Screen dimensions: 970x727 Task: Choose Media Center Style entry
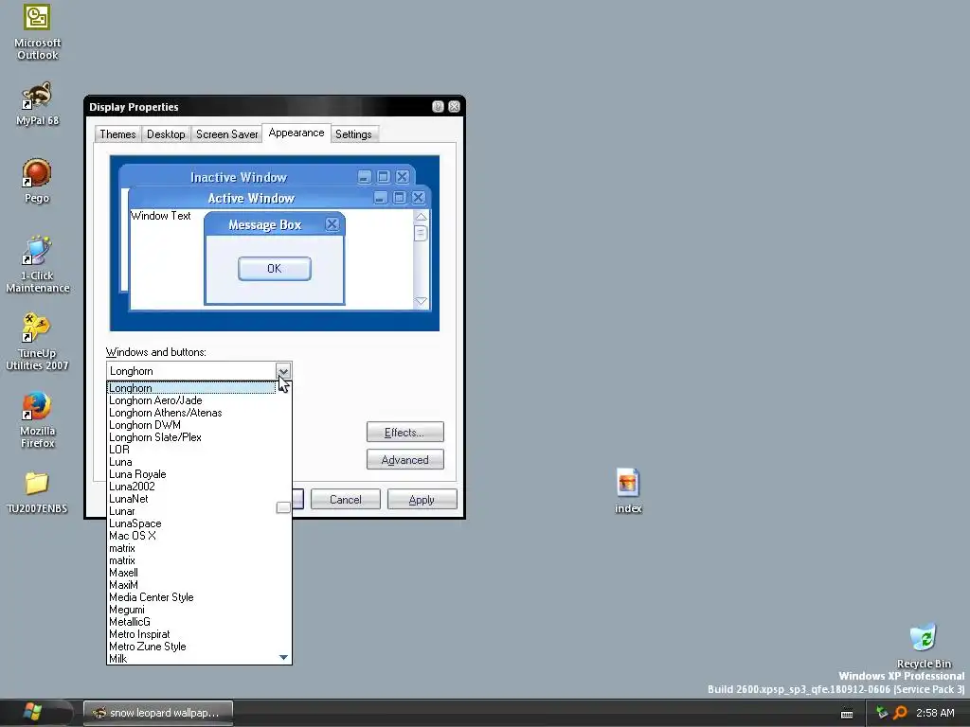pyautogui.click(x=191, y=597)
